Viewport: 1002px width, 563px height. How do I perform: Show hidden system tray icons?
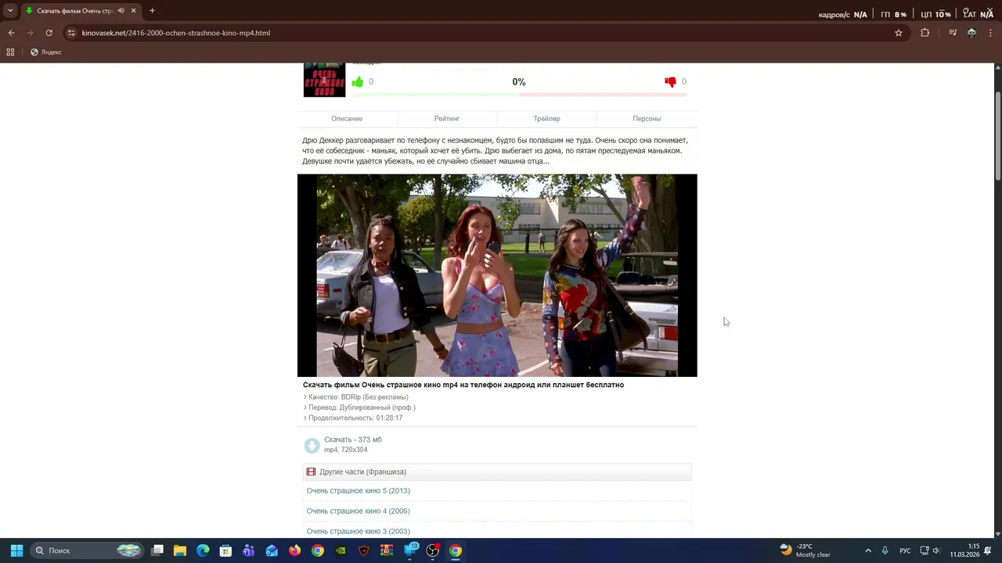867,550
